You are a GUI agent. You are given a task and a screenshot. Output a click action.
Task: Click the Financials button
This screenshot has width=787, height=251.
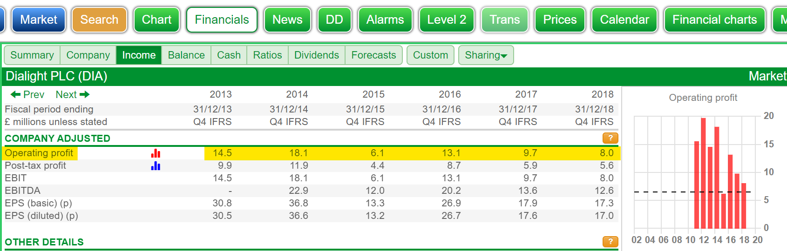[x=222, y=20]
